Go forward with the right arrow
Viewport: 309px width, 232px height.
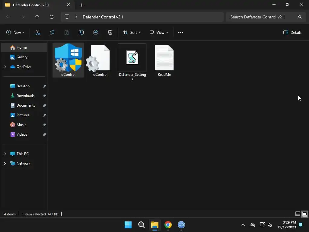(x=23, y=17)
